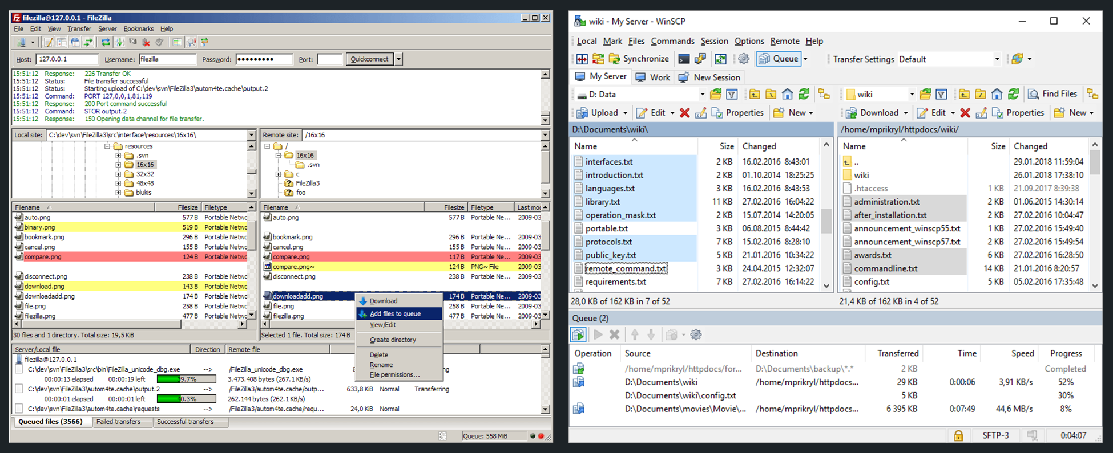The height and width of the screenshot is (453, 1113).
Task: Click FileZilla refresh file lists icon
Action: [106, 42]
